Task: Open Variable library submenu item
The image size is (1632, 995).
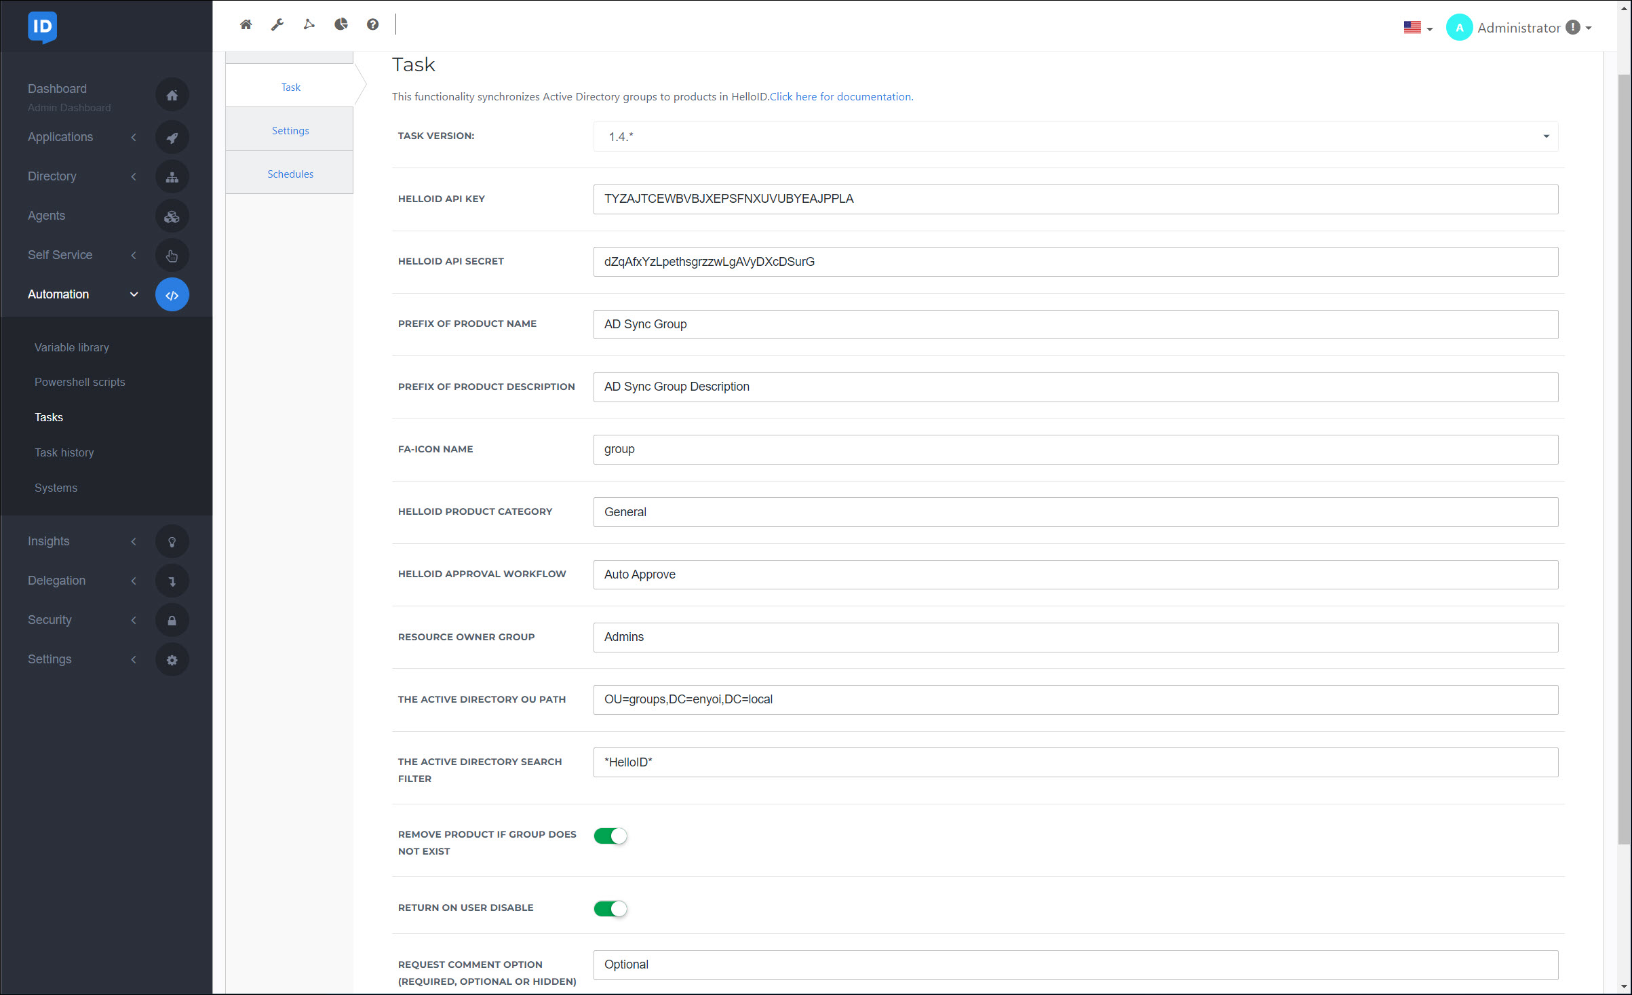Action: click(71, 347)
